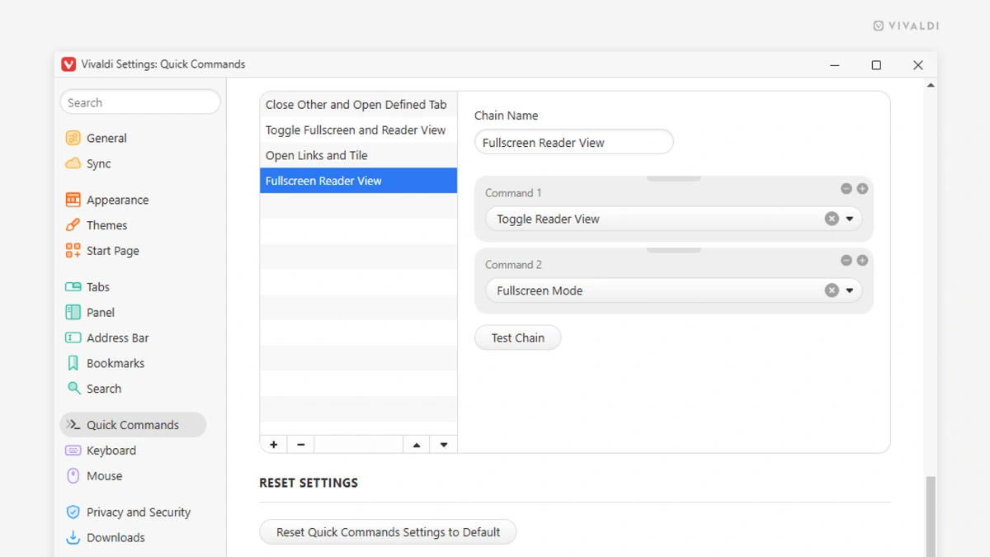Select the Privacy and Security shield icon
Image resolution: width=990 pixels, height=557 pixels.
coord(73,512)
